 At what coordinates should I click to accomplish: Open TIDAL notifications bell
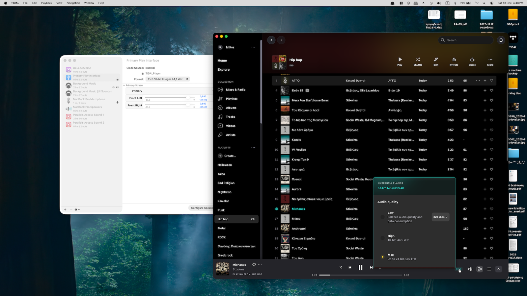pos(501,40)
